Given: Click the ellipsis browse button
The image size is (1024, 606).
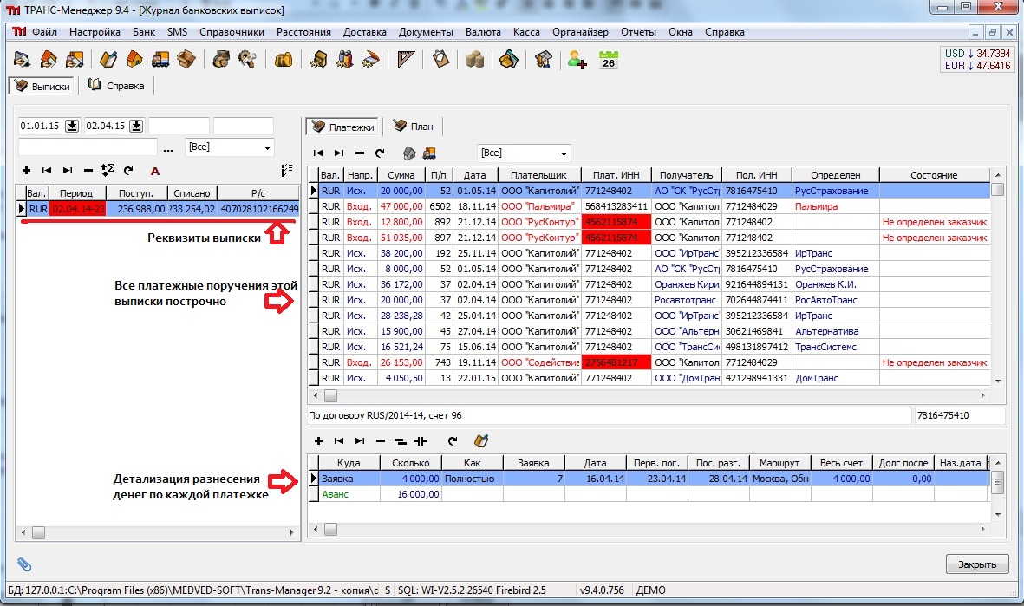Looking at the screenshot, I should [168, 149].
